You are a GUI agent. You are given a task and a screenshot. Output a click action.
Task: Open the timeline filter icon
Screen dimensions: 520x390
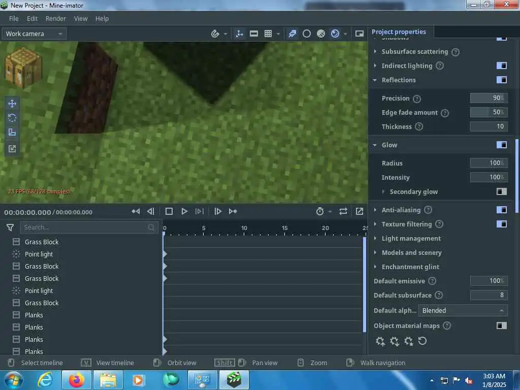tap(10, 227)
